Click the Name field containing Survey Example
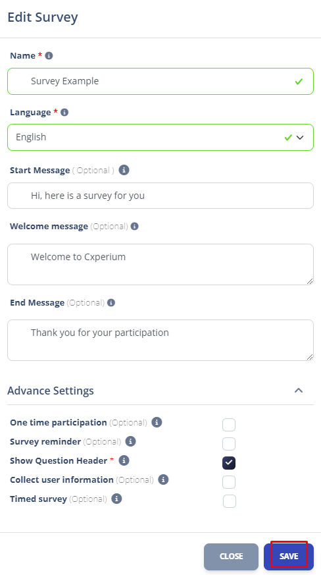This screenshot has height=575, width=321. [x=160, y=81]
